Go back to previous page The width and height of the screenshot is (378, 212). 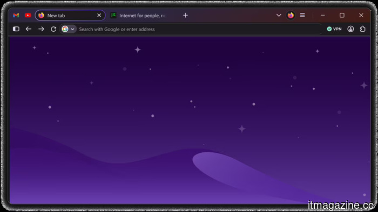click(29, 29)
